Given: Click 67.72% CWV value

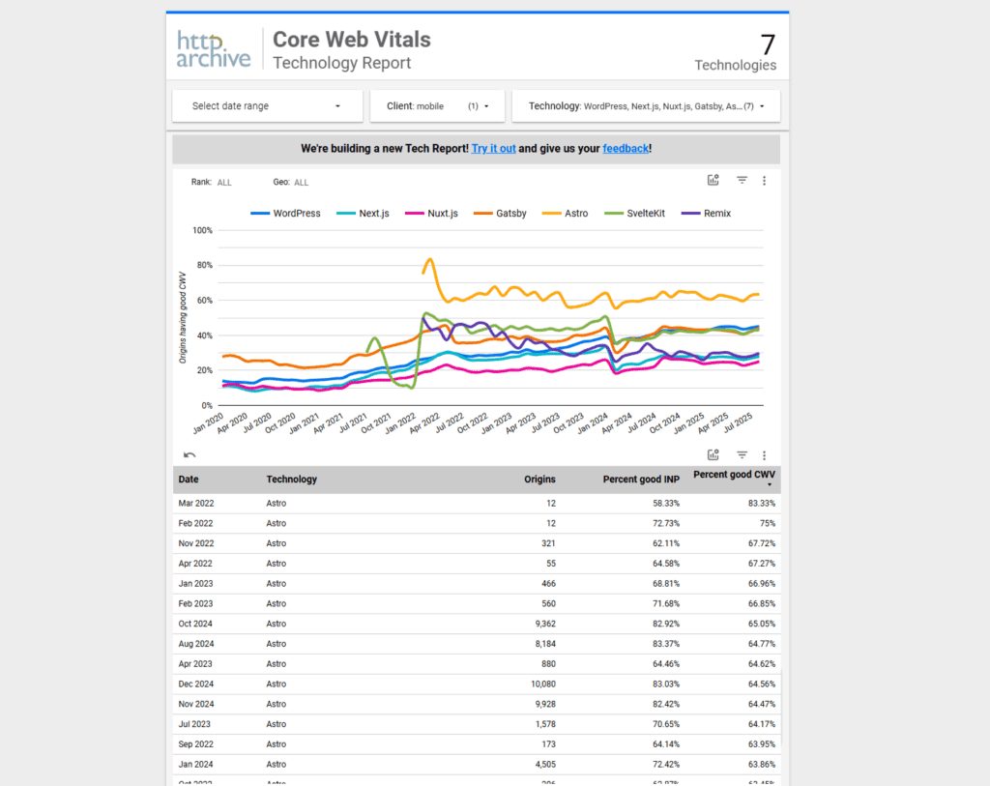Looking at the screenshot, I should click(x=762, y=543).
